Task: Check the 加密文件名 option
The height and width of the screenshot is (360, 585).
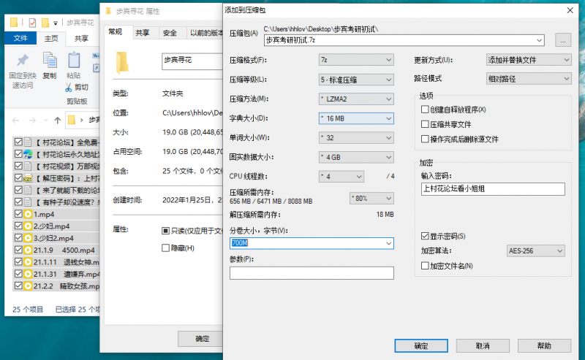Action: (425, 266)
